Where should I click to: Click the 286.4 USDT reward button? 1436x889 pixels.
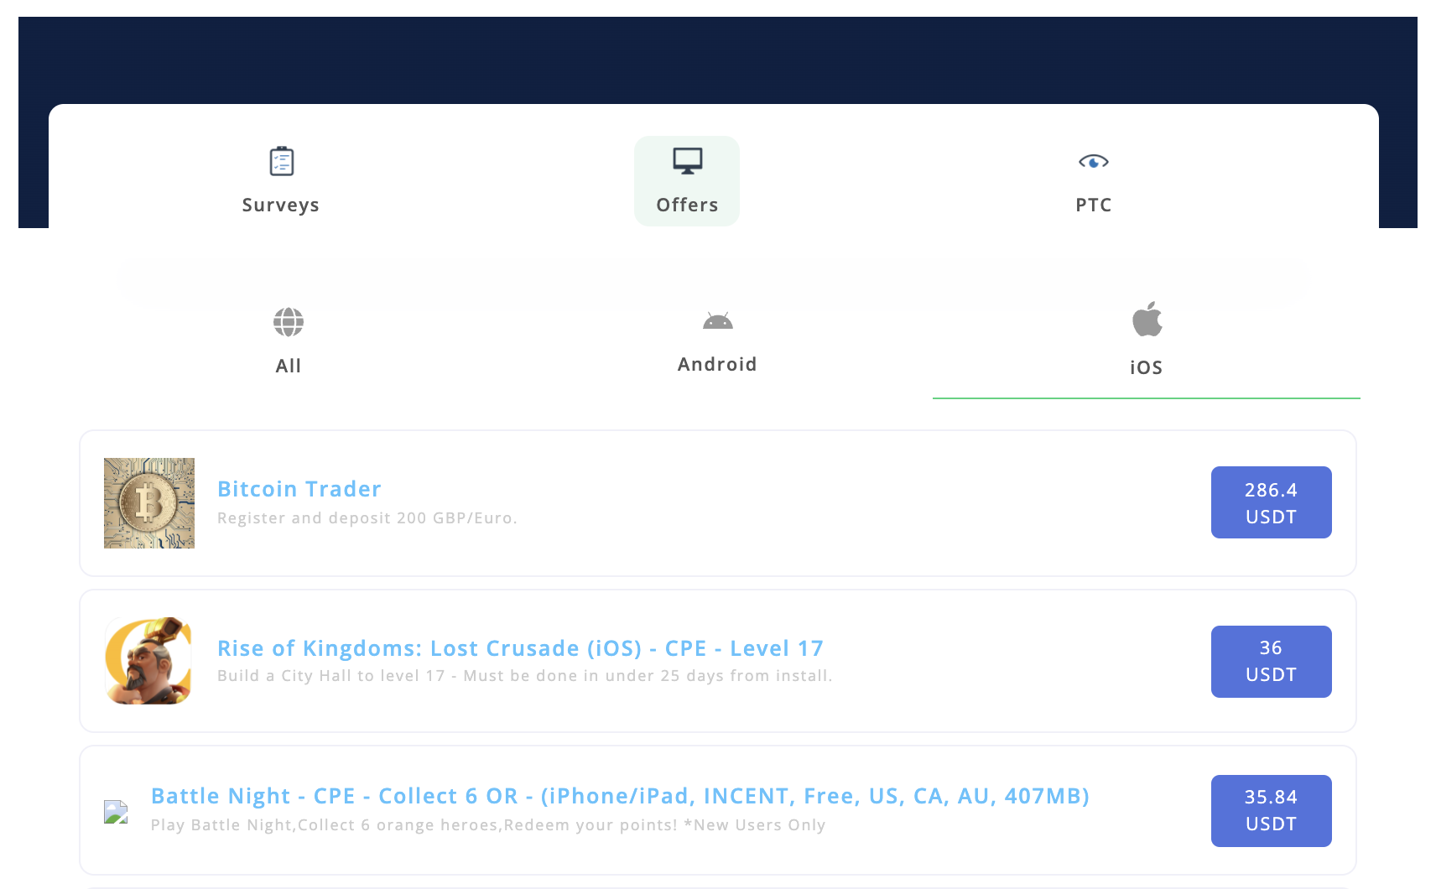(x=1271, y=502)
